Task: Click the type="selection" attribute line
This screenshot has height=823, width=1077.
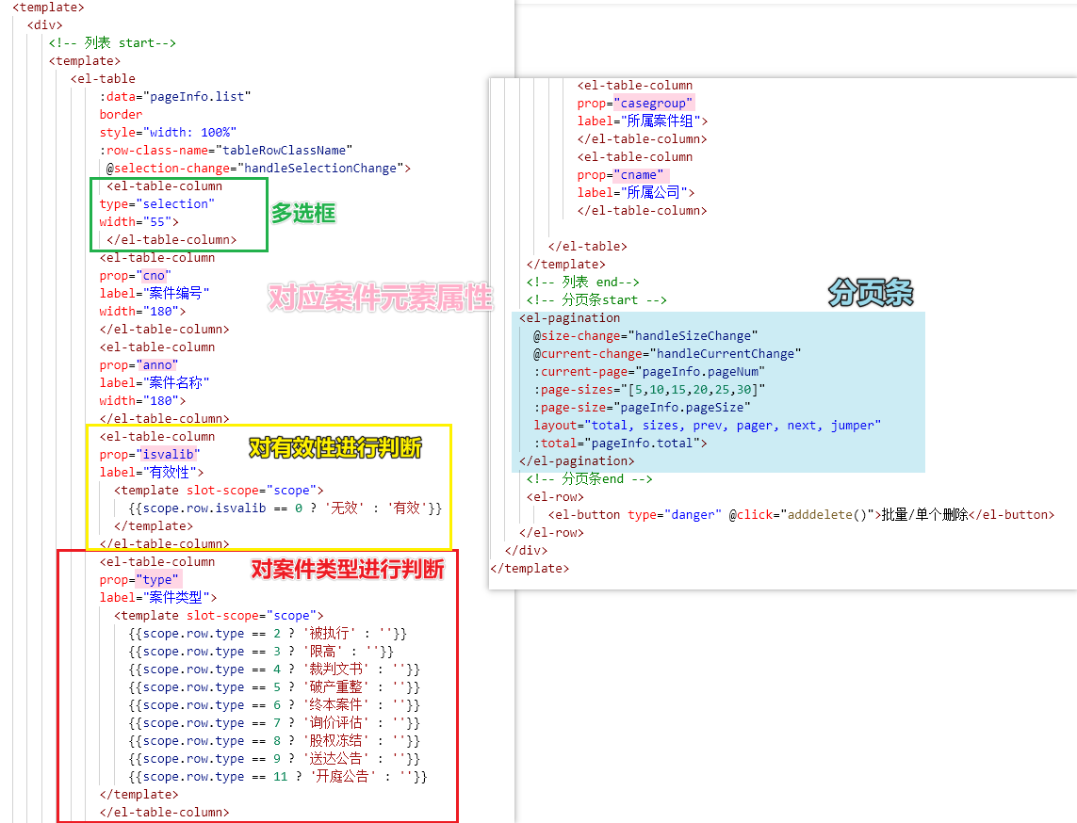Action: (156, 203)
